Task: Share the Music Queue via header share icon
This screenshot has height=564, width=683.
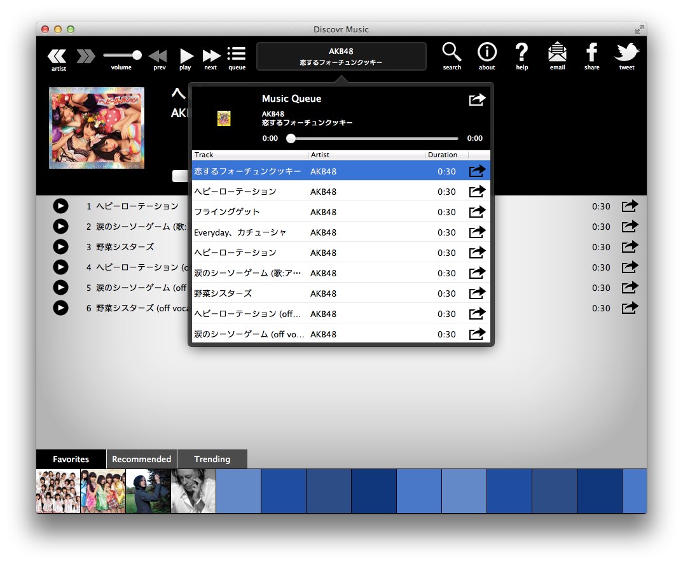Action: [x=477, y=99]
